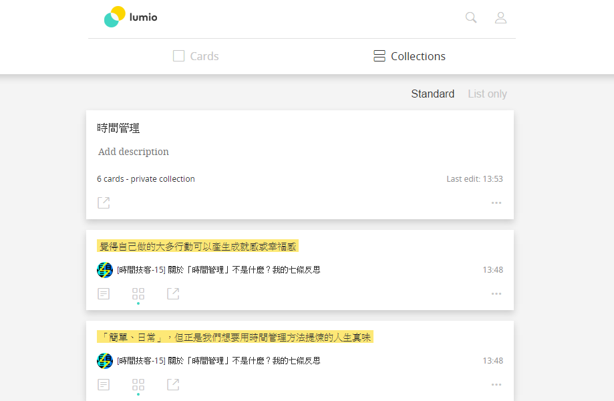Screen dimensions: 614x401
Task: Switch to List only view
Action: [487, 94]
